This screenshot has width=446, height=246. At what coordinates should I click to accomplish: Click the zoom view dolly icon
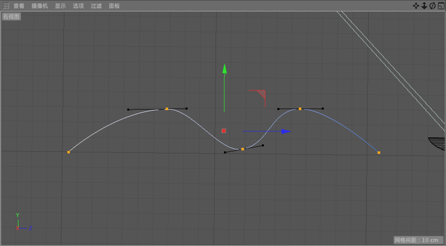point(424,6)
